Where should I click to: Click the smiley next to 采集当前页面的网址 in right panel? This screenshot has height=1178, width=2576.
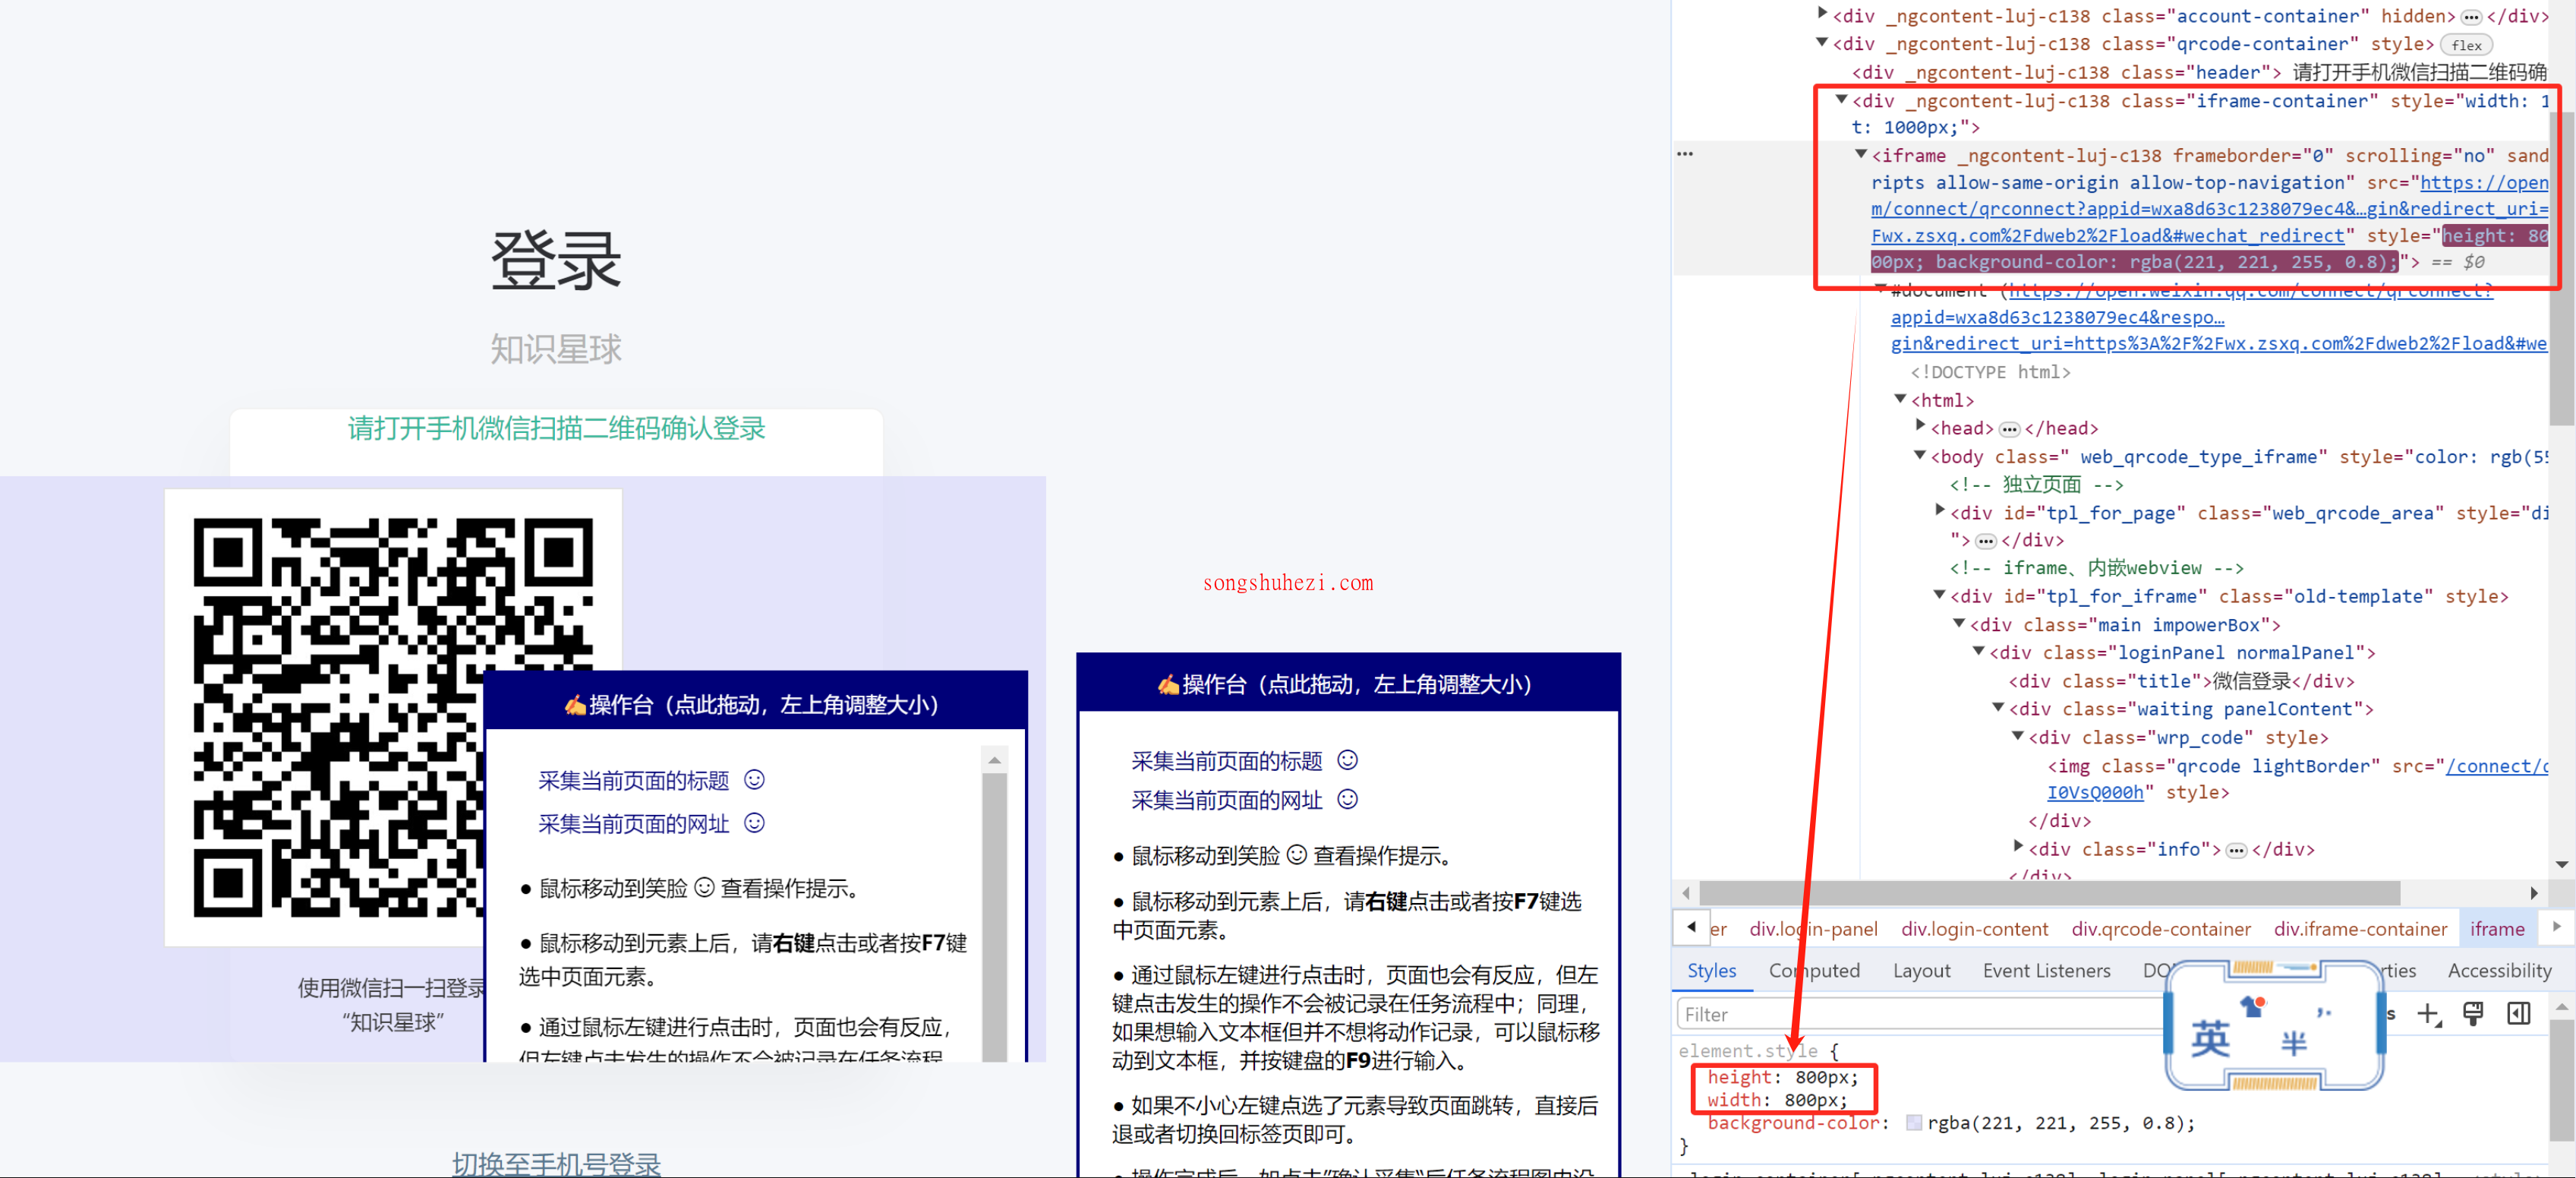[1348, 799]
